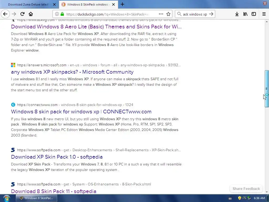This screenshot has height=202, width=269.
Task: Open 'any windows XP skinpacks?' Microsoft result
Action: click(x=72, y=72)
